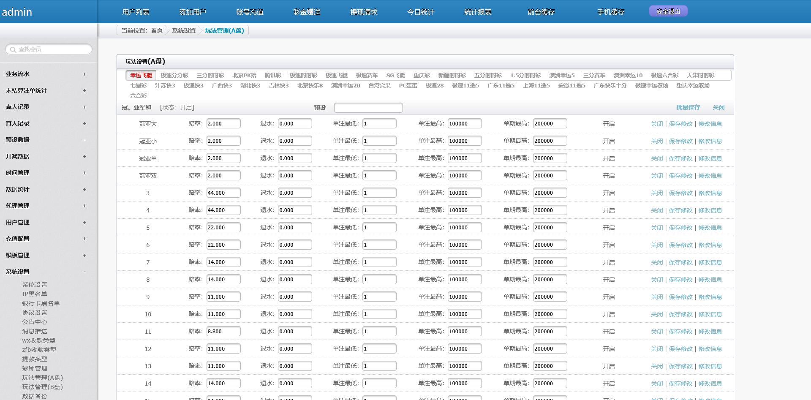Open 今日统计 in the top navigation
Screen dimensions: 811x400
(420, 12)
